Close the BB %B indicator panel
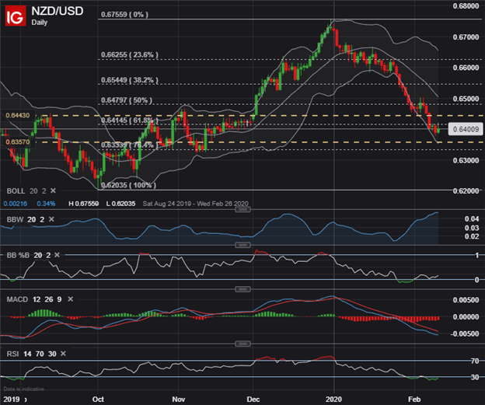 (57, 255)
